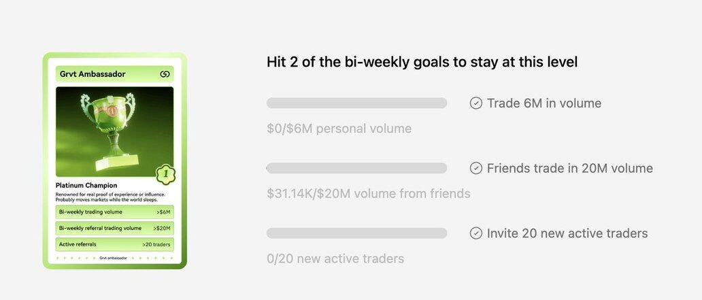Select the Bi-weekly trading volume row on the card
This screenshot has width=702, height=300.
(114, 212)
